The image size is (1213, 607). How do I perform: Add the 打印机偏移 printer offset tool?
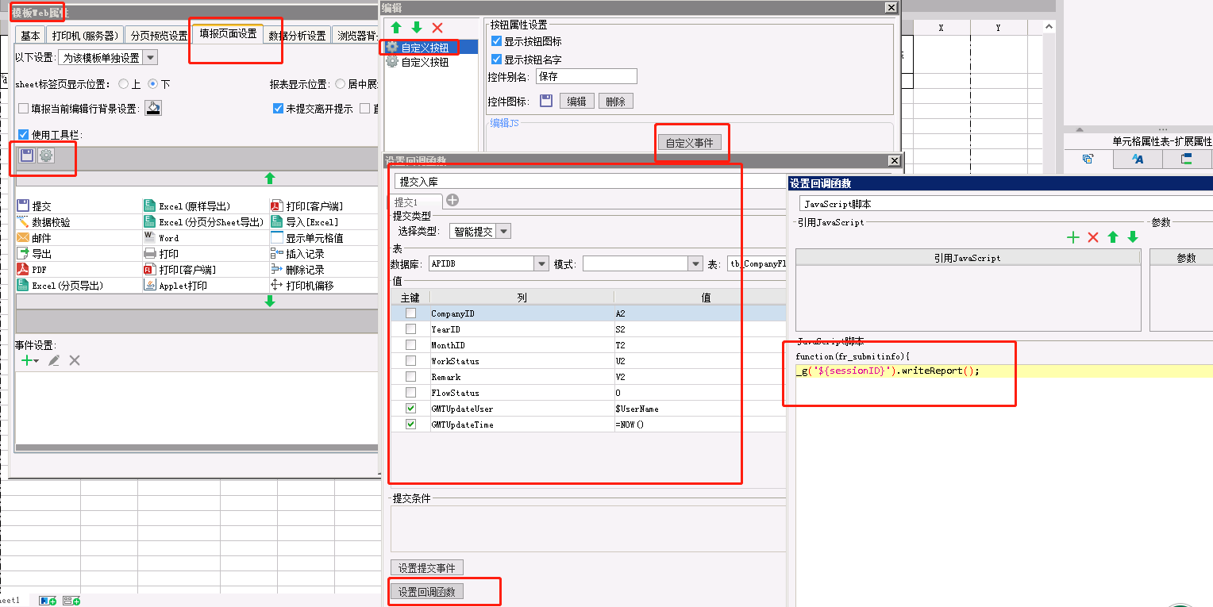point(302,286)
